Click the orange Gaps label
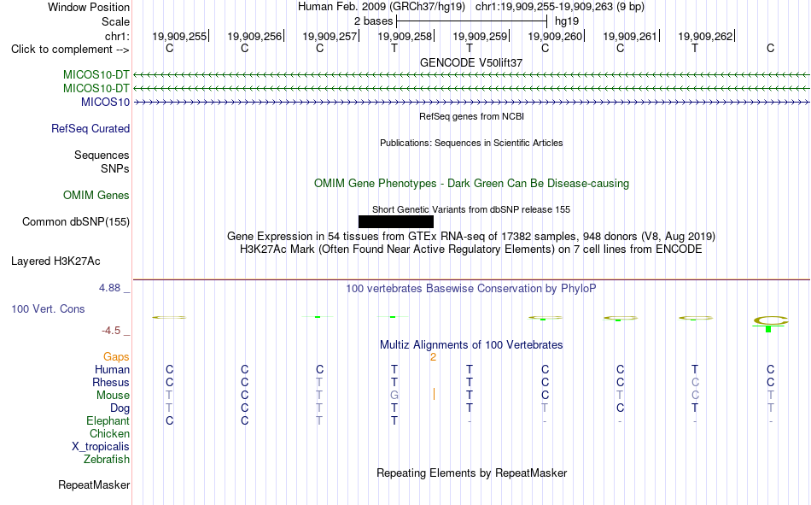 [116, 356]
